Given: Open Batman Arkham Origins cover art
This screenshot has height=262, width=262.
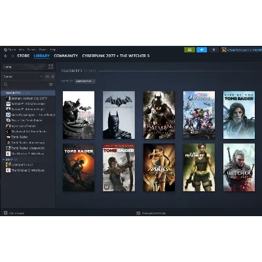Looking at the screenshot, I should 119,115.
